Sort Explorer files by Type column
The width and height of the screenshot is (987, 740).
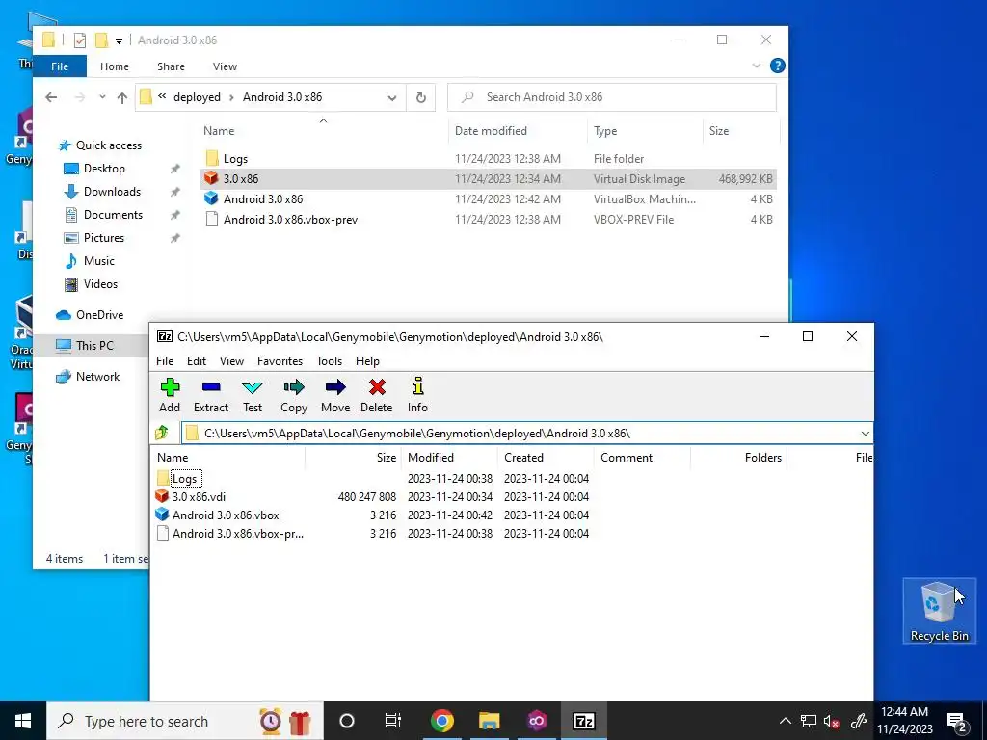(x=605, y=131)
